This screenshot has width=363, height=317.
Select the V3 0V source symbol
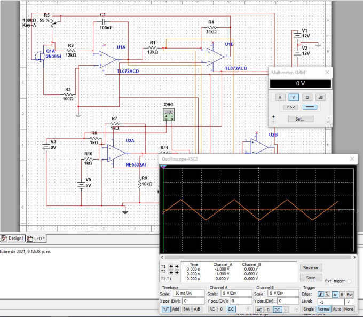[46, 147]
